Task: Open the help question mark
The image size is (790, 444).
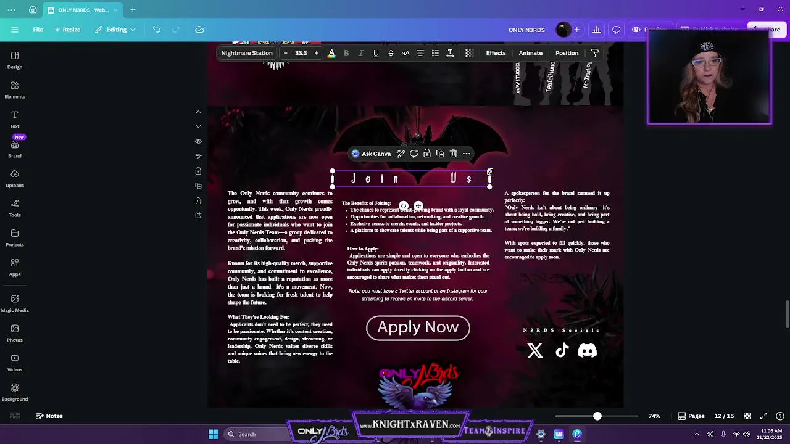Action: coord(780,416)
